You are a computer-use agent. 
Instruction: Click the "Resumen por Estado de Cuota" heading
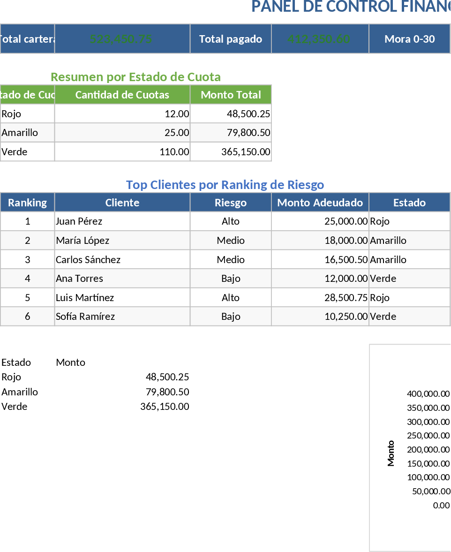(x=135, y=77)
